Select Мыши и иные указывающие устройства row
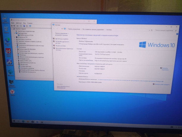This screenshot has width=182, height=137. coord(31,57)
